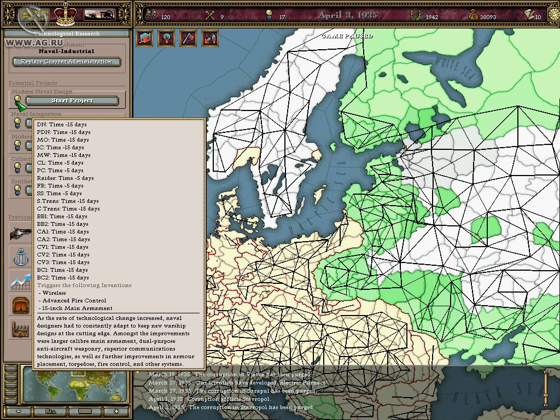Viewport: 560px width, 420px height.
Task: Click the Naval-Industrial establishment label
Action: (x=66, y=51)
